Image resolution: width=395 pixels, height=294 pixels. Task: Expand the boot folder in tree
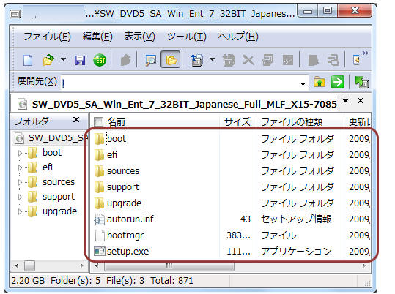coord(21,153)
